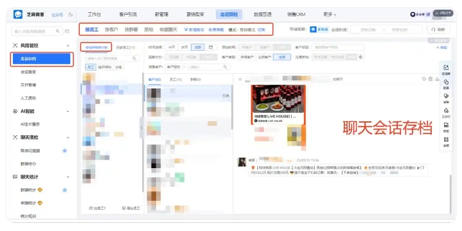Select 今天 in the time filter
The image size is (462, 231).
(172, 47)
